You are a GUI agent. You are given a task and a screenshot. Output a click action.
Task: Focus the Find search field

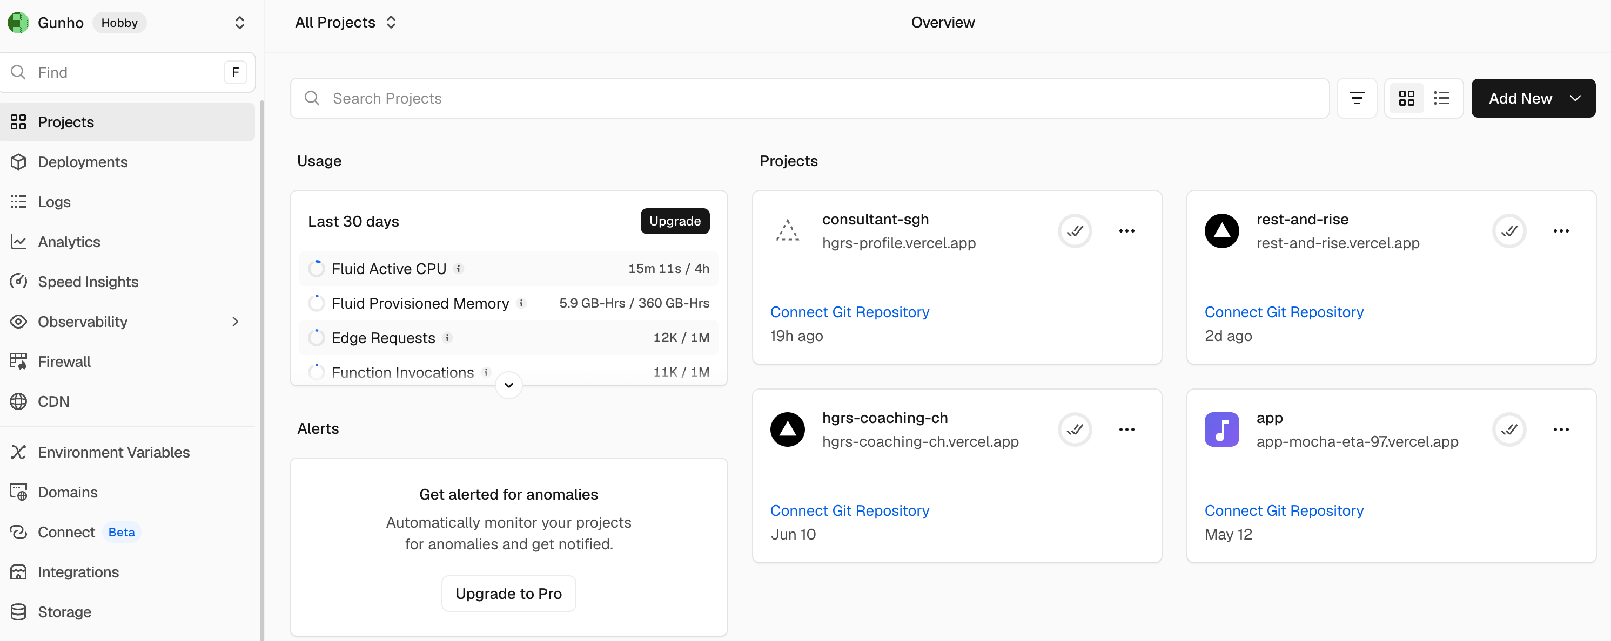tap(127, 72)
